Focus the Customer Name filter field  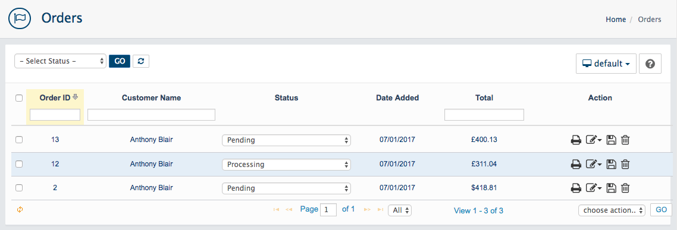[x=152, y=115]
